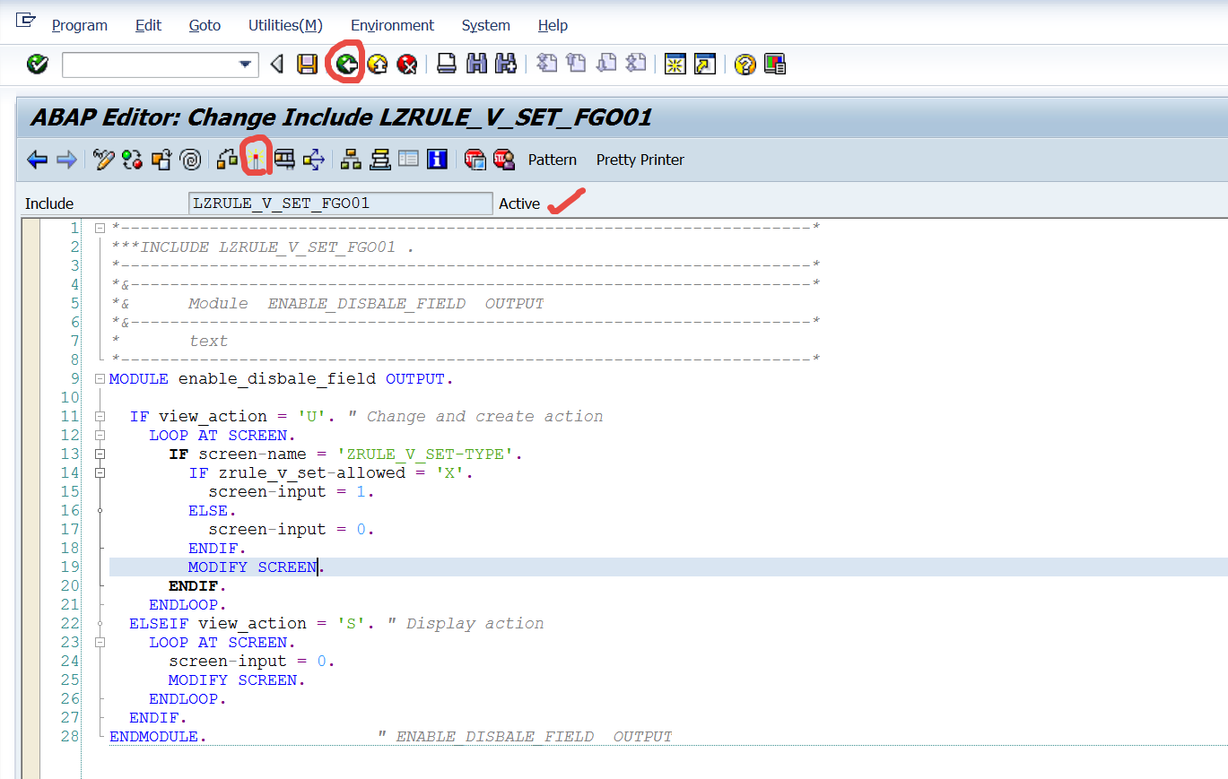This screenshot has width=1228, height=779.
Task: Click the Activate (magic wand) icon
Action: point(257,160)
